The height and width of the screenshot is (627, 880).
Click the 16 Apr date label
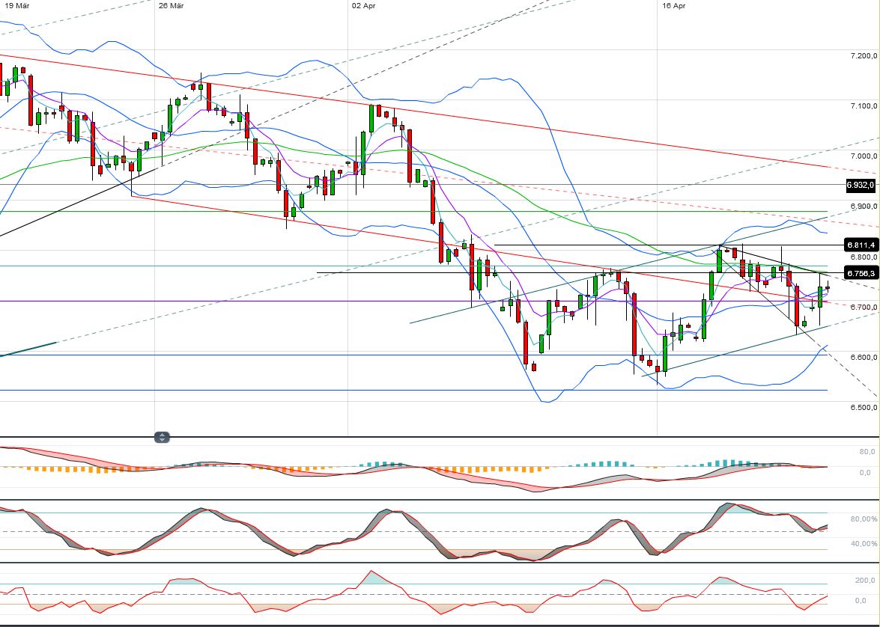click(673, 5)
